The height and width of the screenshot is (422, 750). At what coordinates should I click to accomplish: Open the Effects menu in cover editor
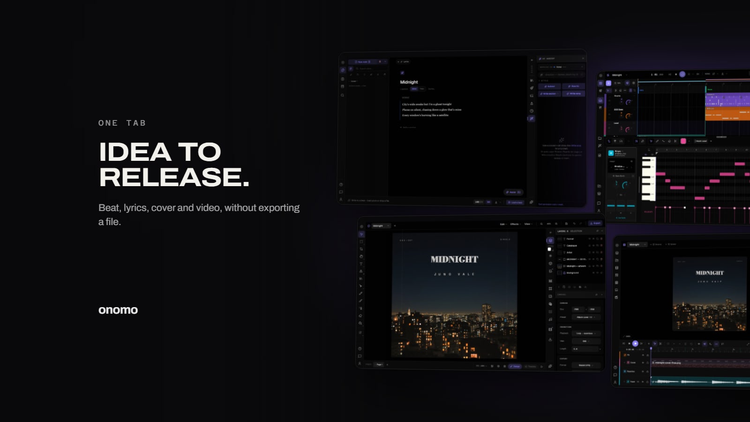(x=515, y=224)
